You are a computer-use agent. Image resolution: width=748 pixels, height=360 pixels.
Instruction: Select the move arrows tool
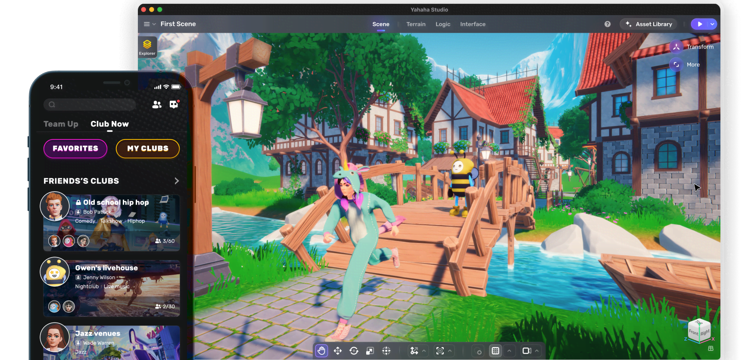[x=338, y=351]
